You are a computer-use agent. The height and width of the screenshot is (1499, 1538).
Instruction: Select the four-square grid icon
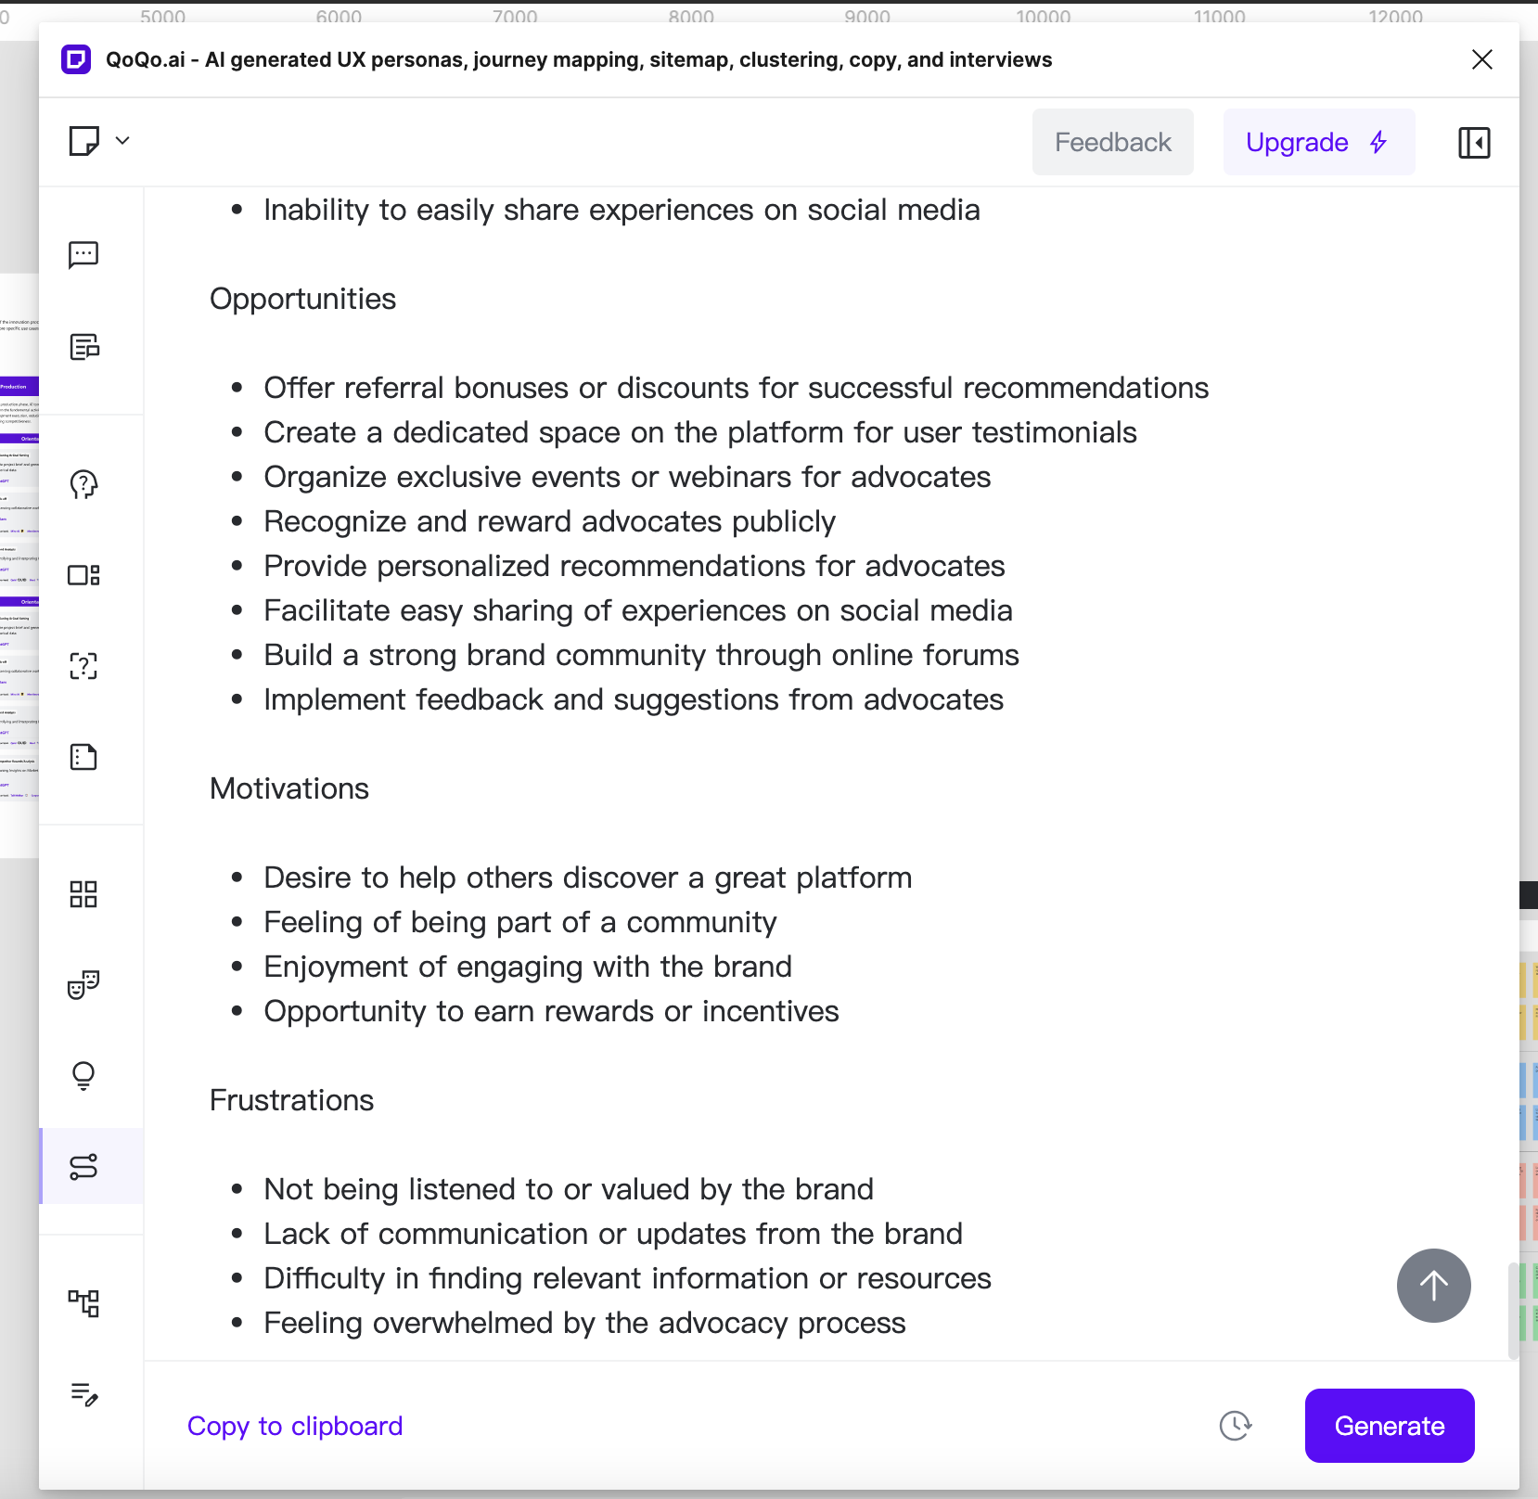tap(83, 893)
